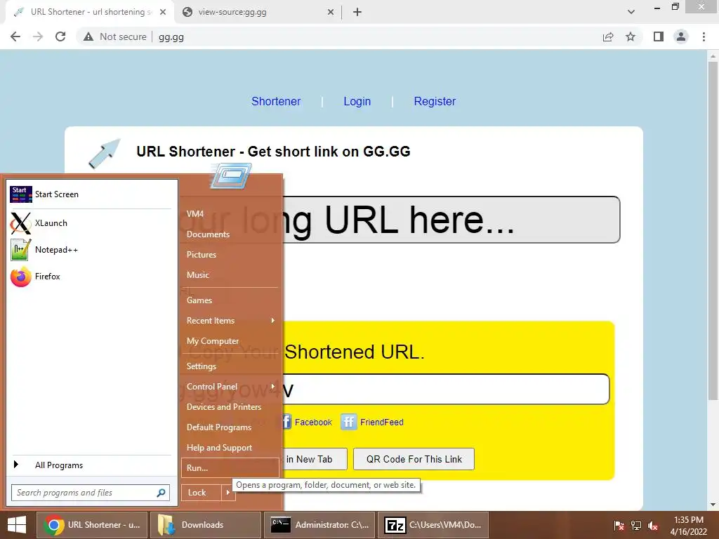Click the user picture at start menu top
Image resolution: width=719 pixels, height=539 pixels.
(231, 177)
